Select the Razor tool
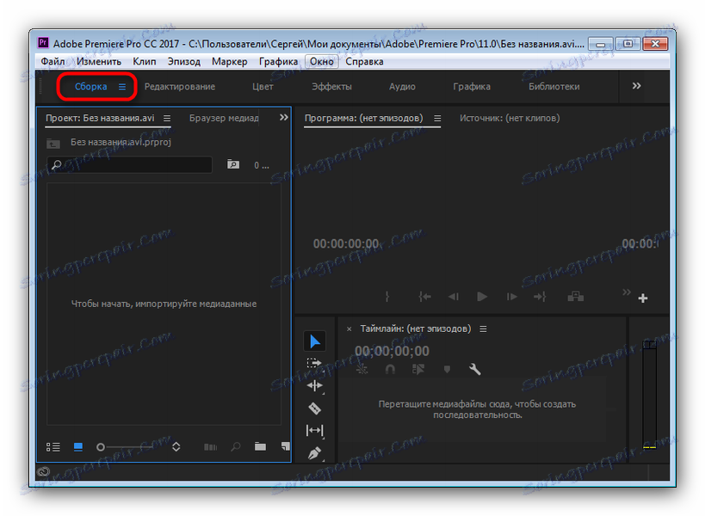The image size is (705, 516). 314,408
